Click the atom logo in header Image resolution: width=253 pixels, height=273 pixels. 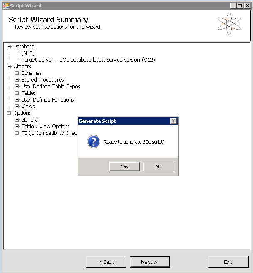229,24
